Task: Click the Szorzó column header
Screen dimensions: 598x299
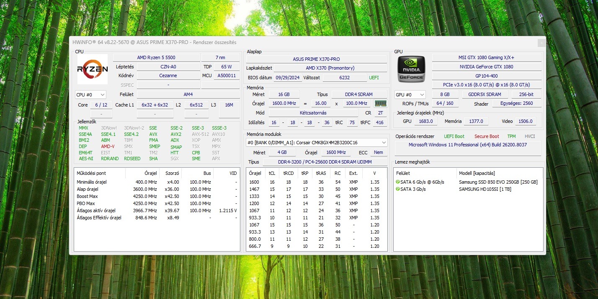Action: click(170, 173)
